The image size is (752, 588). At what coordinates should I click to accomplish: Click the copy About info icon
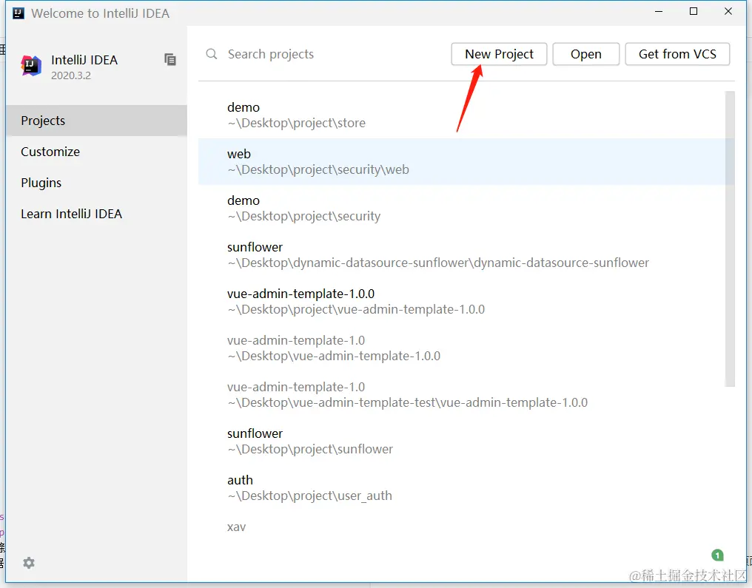pos(169,59)
